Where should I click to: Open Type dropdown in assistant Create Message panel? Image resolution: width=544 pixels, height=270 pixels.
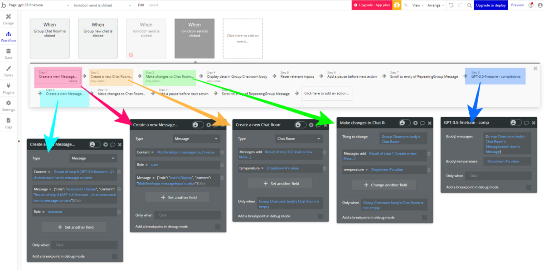[94, 158]
